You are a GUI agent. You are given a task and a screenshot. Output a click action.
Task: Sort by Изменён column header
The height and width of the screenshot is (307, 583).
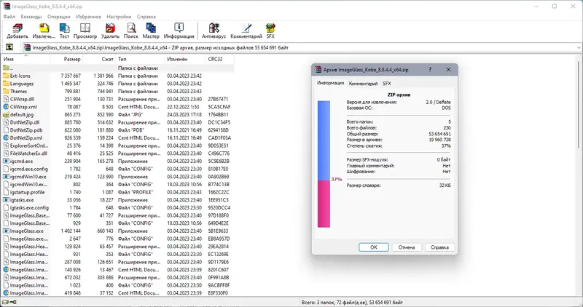tap(185, 59)
